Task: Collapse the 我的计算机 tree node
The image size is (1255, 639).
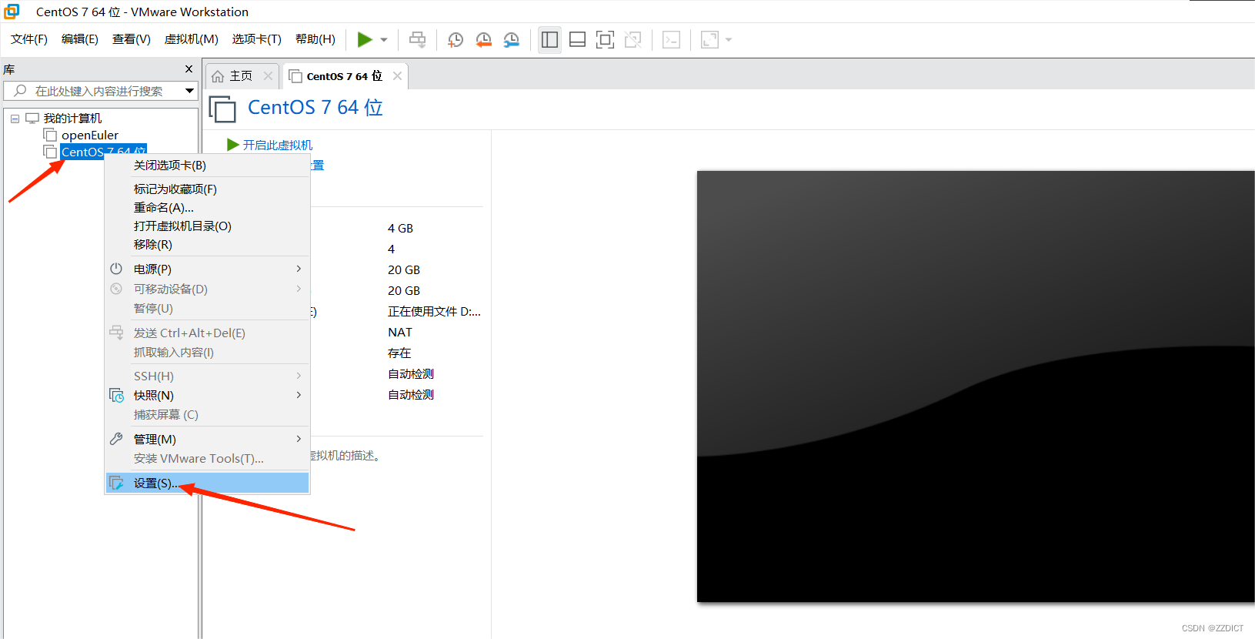Action: 15,119
